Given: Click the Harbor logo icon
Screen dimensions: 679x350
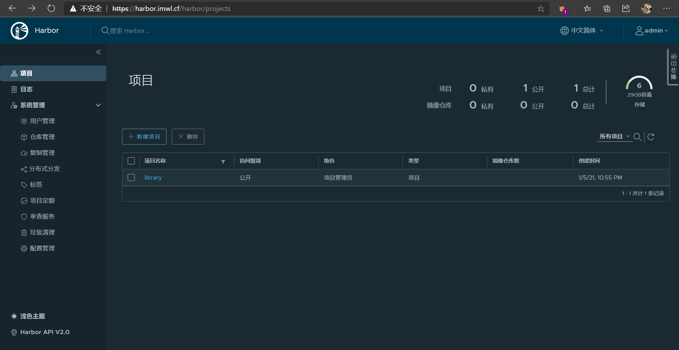Looking at the screenshot, I should (19, 31).
